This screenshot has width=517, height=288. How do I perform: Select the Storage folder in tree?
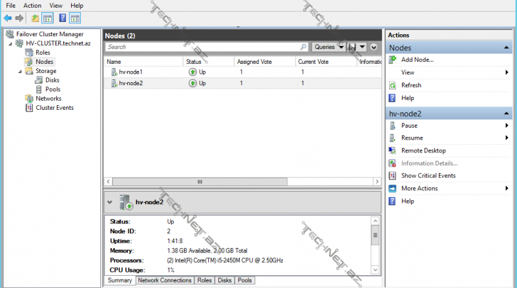tap(46, 71)
